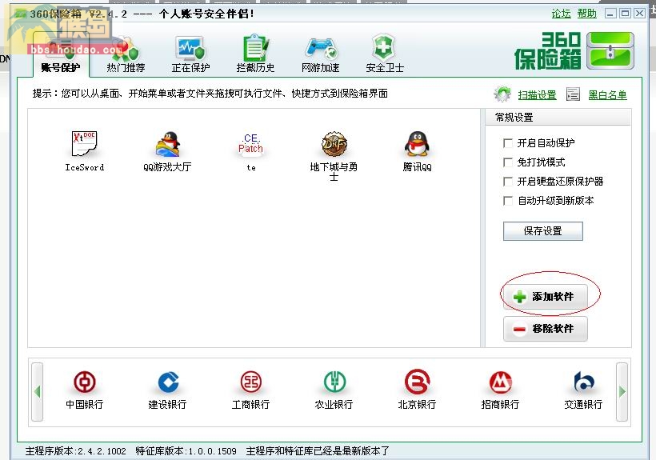Open the 安全卫士 tab

[385, 55]
